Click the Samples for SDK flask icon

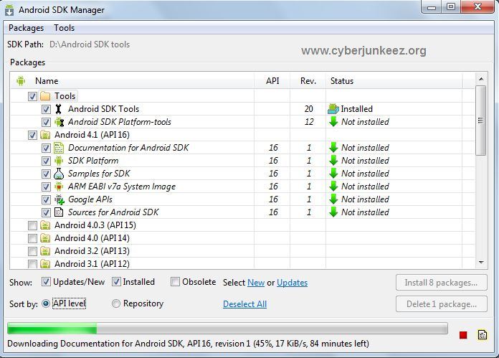(x=59, y=174)
